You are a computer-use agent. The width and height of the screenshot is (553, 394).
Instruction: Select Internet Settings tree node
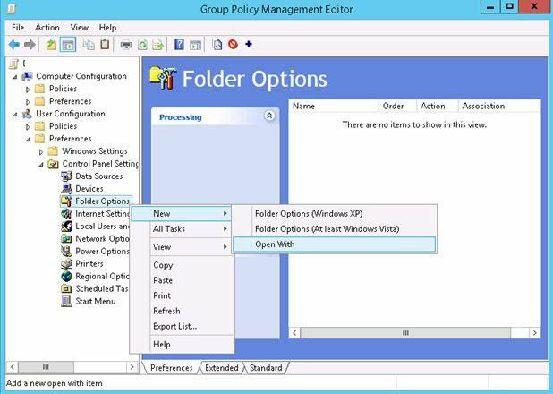[100, 214]
